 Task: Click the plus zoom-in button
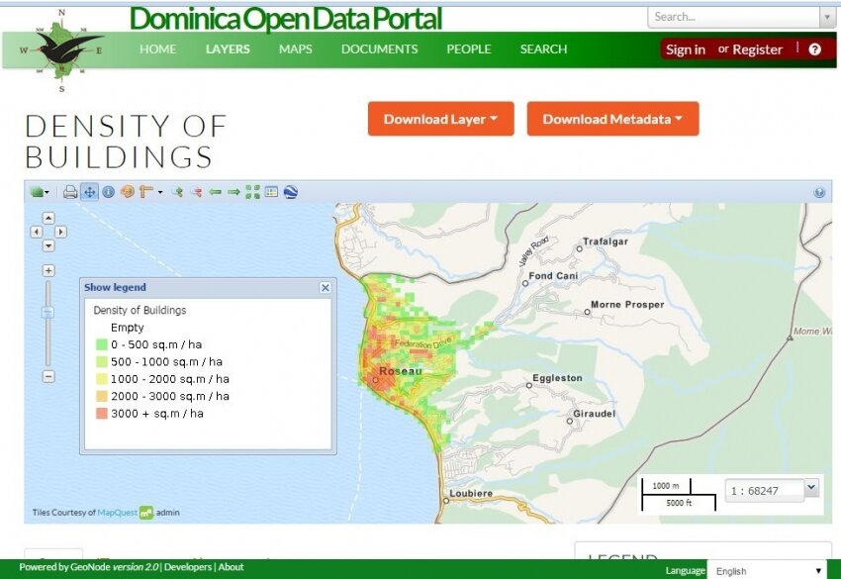pyautogui.click(x=48, y=270)
